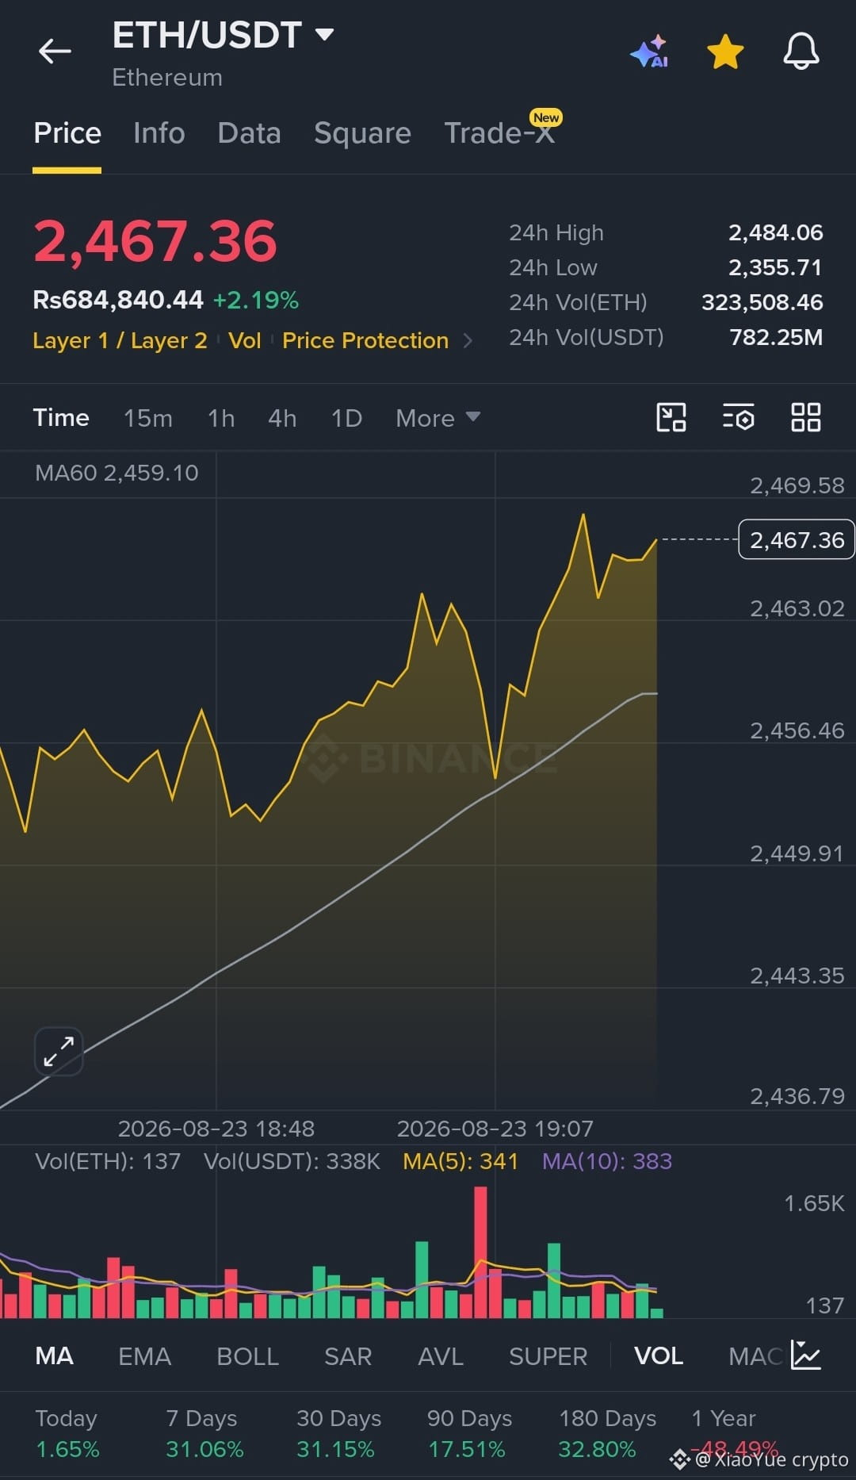Open the Price Protection link
Screen dimensions: 856x1480
click(365, 340)
